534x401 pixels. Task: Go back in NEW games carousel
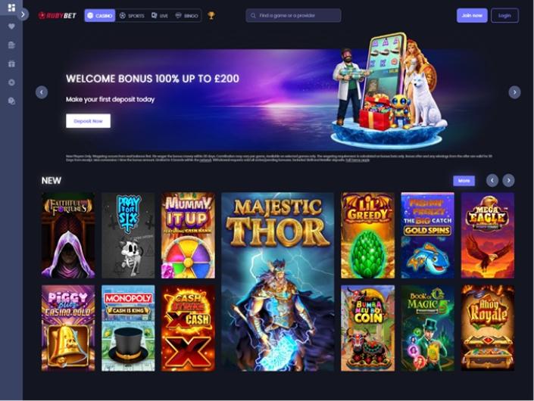coord(492,181)
